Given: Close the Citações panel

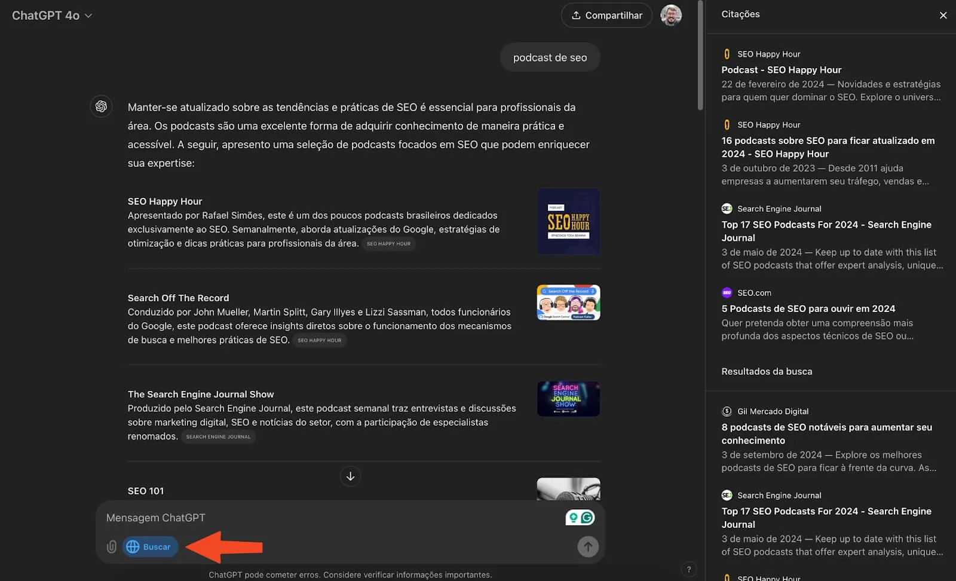Looking at the screenshot, I should (943, 15).
